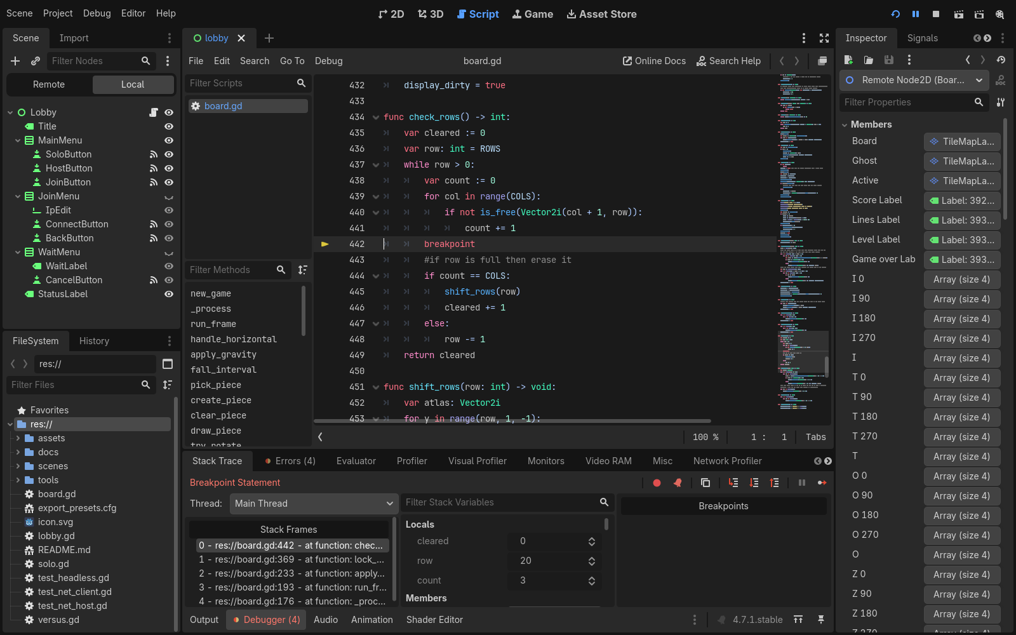Click the instantiate child scene link icon
1016x635 pixels.
click(x=36, y=61)
